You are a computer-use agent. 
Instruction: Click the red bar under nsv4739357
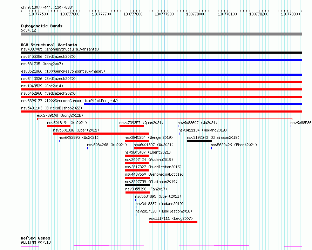coord(131,126)
